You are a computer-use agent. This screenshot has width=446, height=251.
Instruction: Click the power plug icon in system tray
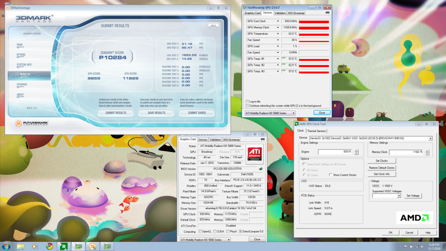pos(411,247)
